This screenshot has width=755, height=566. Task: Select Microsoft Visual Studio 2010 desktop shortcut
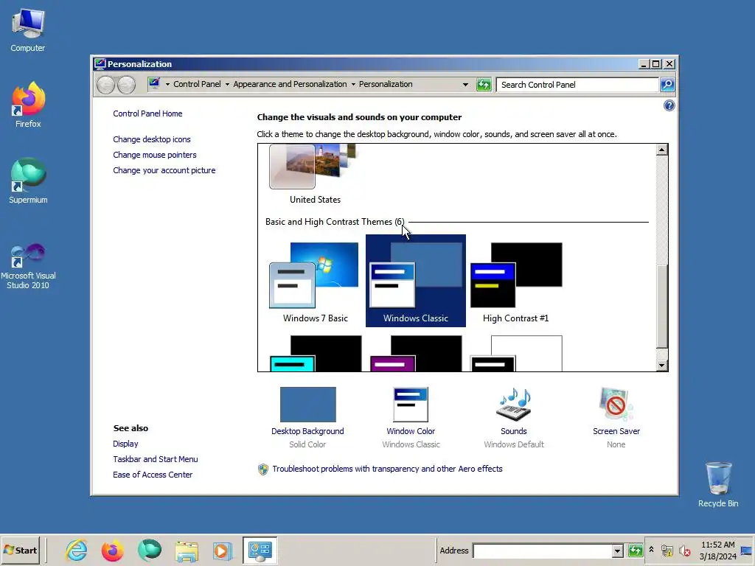(28, 265)
